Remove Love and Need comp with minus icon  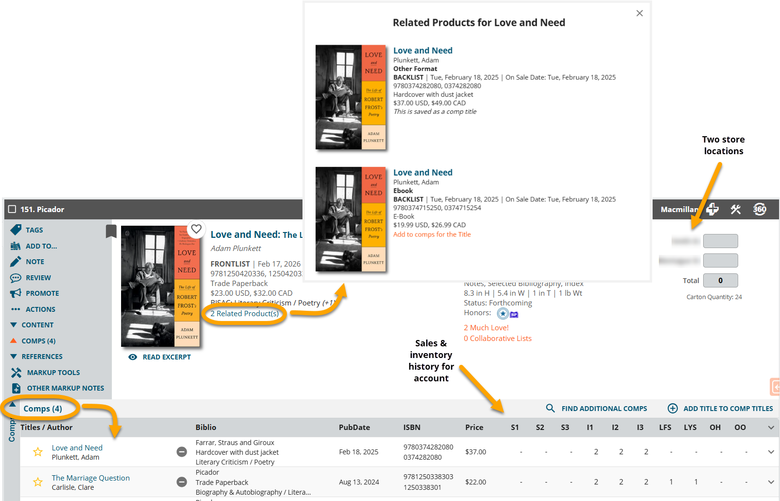(x=182, y=452)
